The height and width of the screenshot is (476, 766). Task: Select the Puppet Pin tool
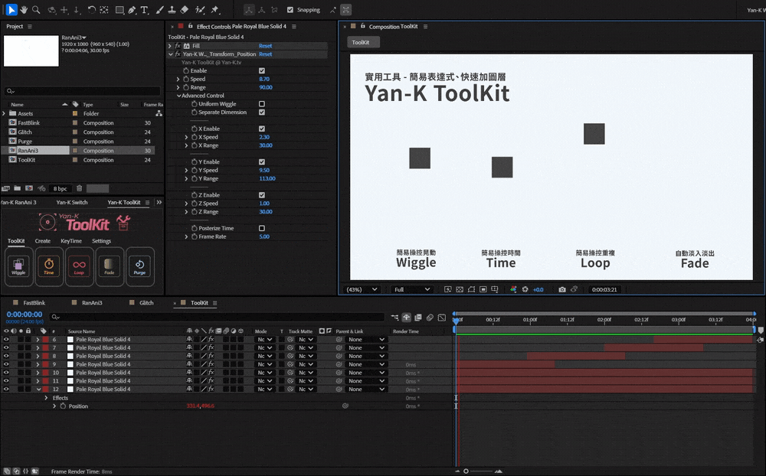point(215,10)
